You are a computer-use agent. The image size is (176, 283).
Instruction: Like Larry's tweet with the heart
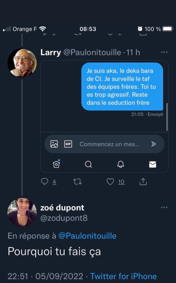[x=110, y=181]
